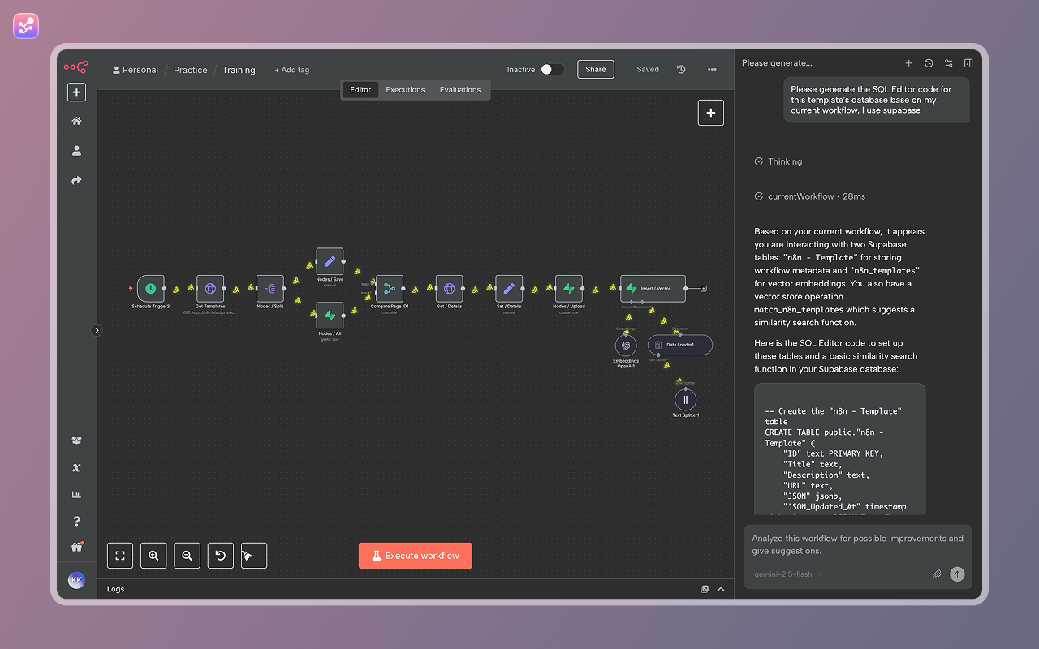Open workflow history clock icon in header
The image size is (1039, 649).
point(681,70)
